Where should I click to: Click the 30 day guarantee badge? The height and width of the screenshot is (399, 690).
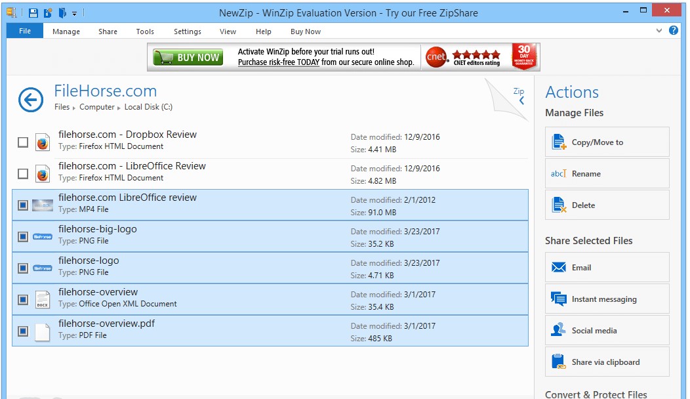(523, 56)
